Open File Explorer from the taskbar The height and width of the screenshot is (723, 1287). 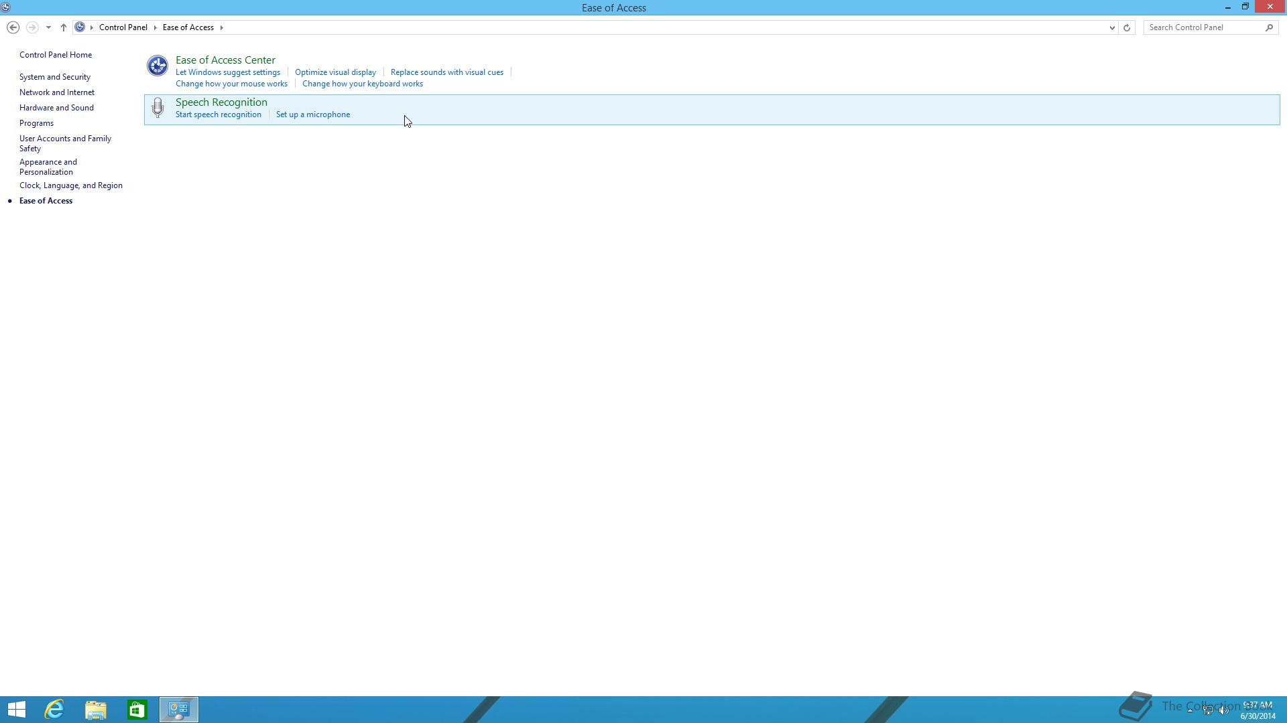(x=96, y=709)
